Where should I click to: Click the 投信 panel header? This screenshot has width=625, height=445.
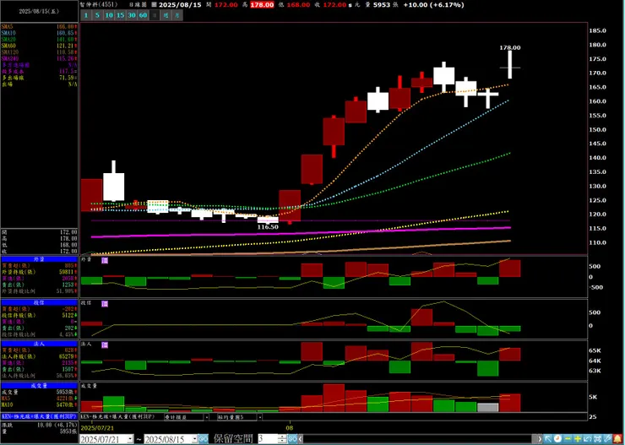(x=39, y=302)
